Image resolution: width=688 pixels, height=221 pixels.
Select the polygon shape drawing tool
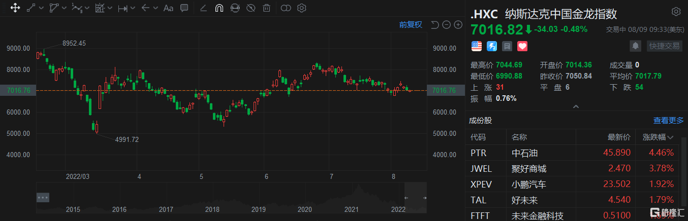point(53,8)
